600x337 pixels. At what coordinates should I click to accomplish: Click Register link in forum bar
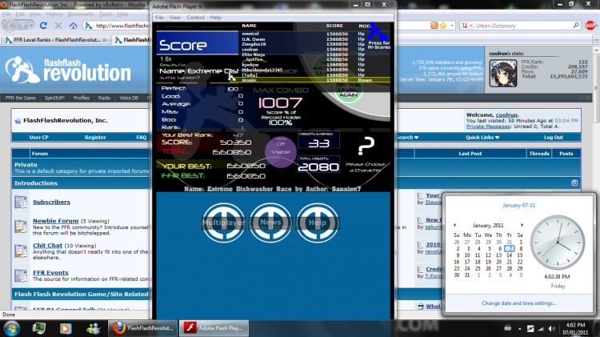point(95,138)
